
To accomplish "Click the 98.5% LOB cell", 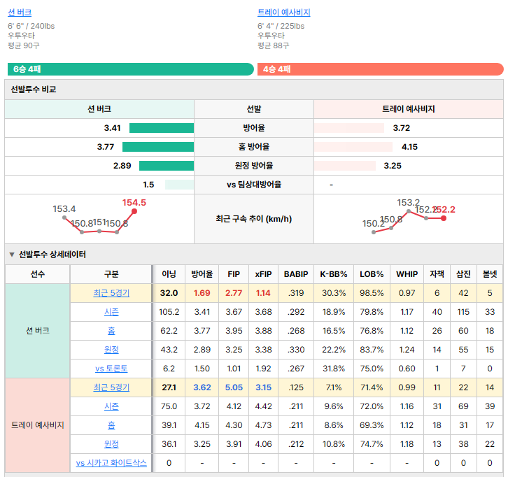I will [372, 293].
